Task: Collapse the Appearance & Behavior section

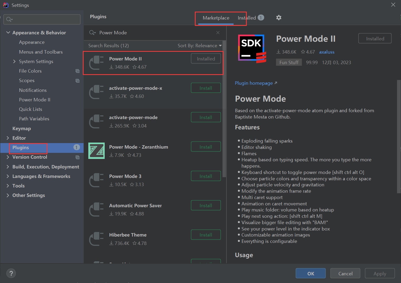Action: [x=8, y=32]
